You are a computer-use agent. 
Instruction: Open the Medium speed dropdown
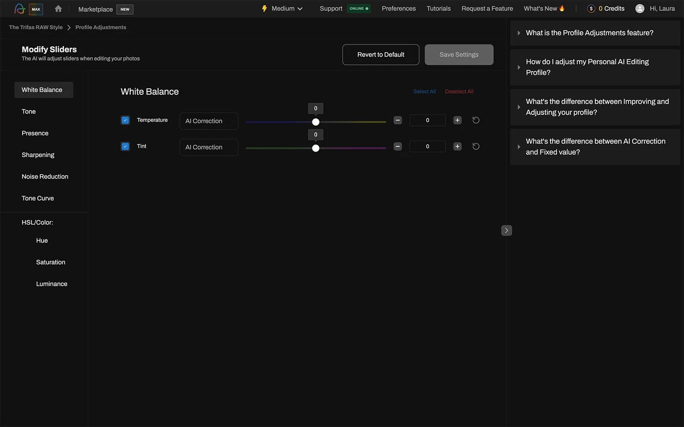point(283,9)
